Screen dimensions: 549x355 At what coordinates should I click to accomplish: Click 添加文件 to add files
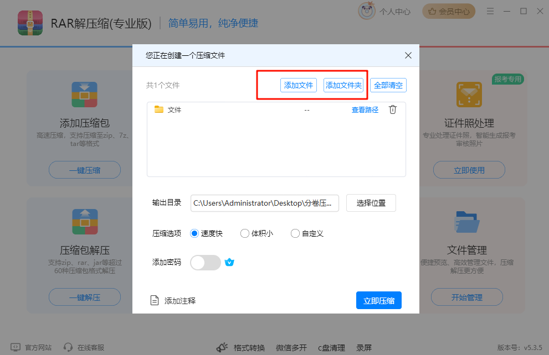298,85
